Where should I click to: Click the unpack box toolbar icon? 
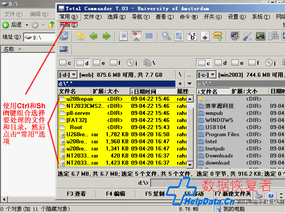(218, 36)
